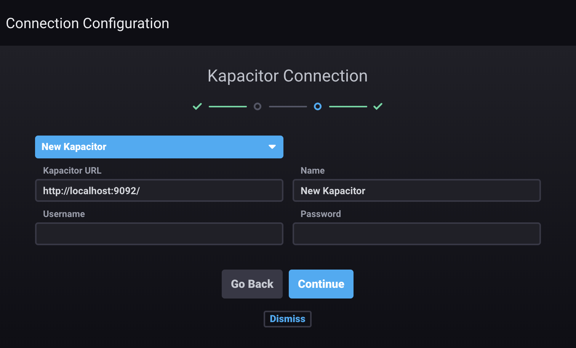Screen dimensions: 576x348
Task: Click the dropdown caret arrow icon
Action: [x=272, y=147]
